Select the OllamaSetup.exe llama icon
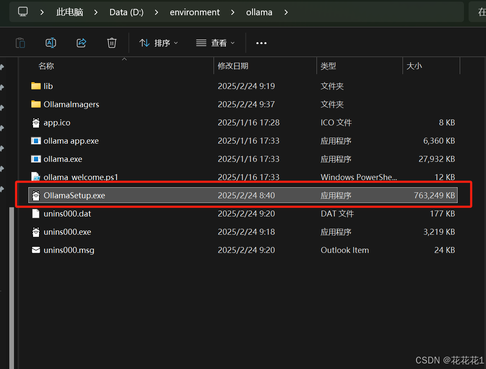The width and height of the screenshot is (486, 369). tap(36, 195)
